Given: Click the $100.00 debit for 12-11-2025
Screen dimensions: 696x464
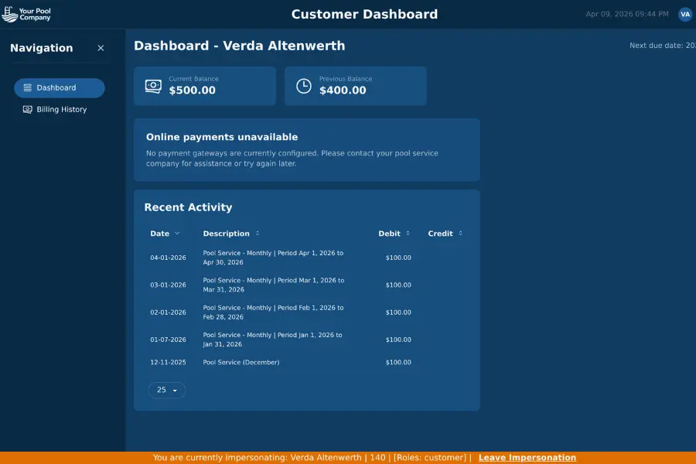Looking at the screenshot, I should coord(398,363).
